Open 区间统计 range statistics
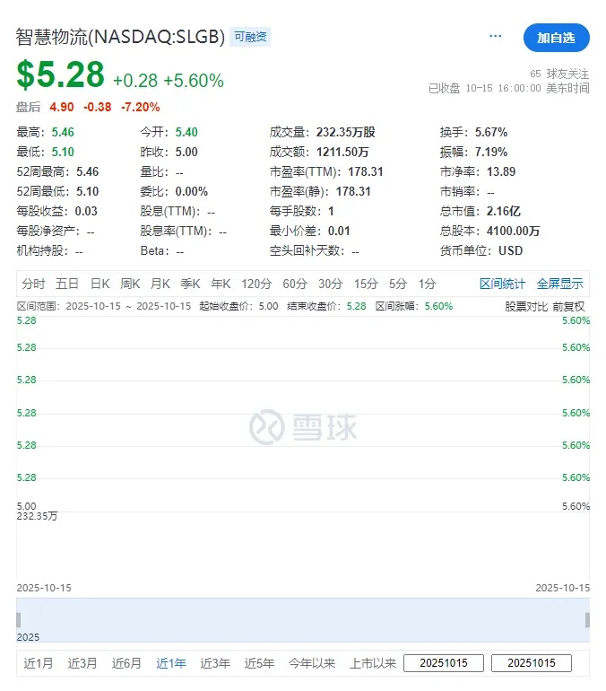This screenshot has height=691, width=606. pyautogui.click(x=502, y=284)
